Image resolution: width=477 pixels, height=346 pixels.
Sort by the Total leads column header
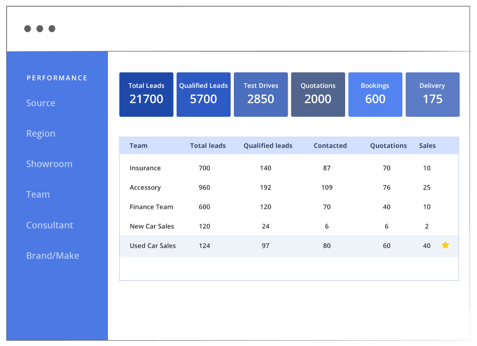208,146
